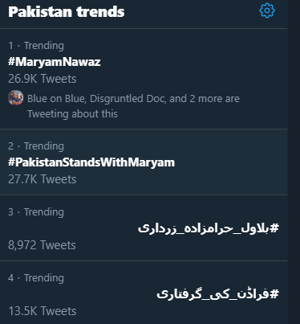Click the 'Tweeting about this' text line
The width and height of the screenshot is (300, 324).
(72, 114)
